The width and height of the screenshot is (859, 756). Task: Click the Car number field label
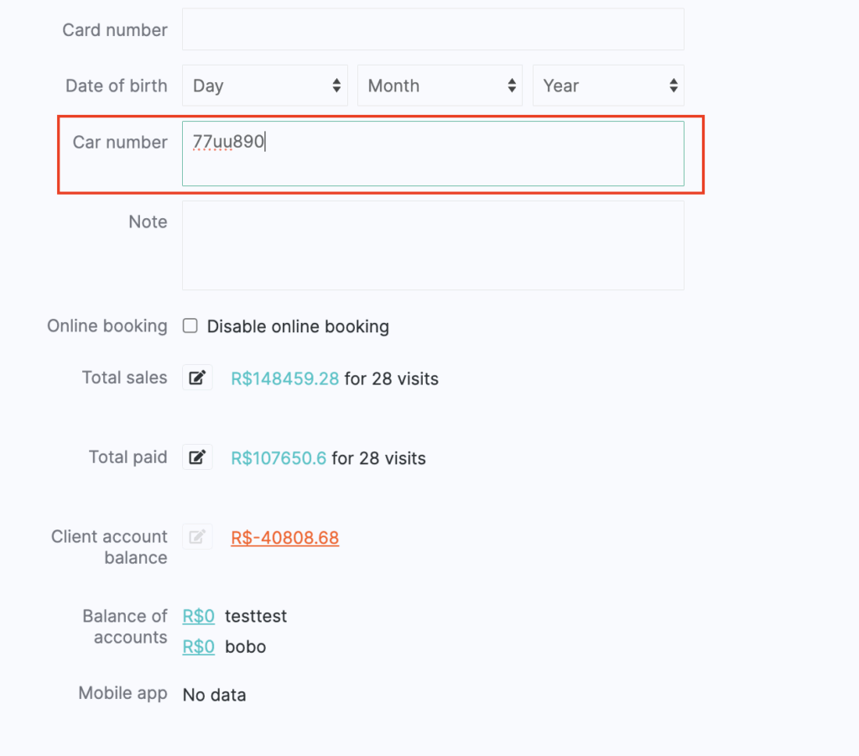[x=120, y=142]
